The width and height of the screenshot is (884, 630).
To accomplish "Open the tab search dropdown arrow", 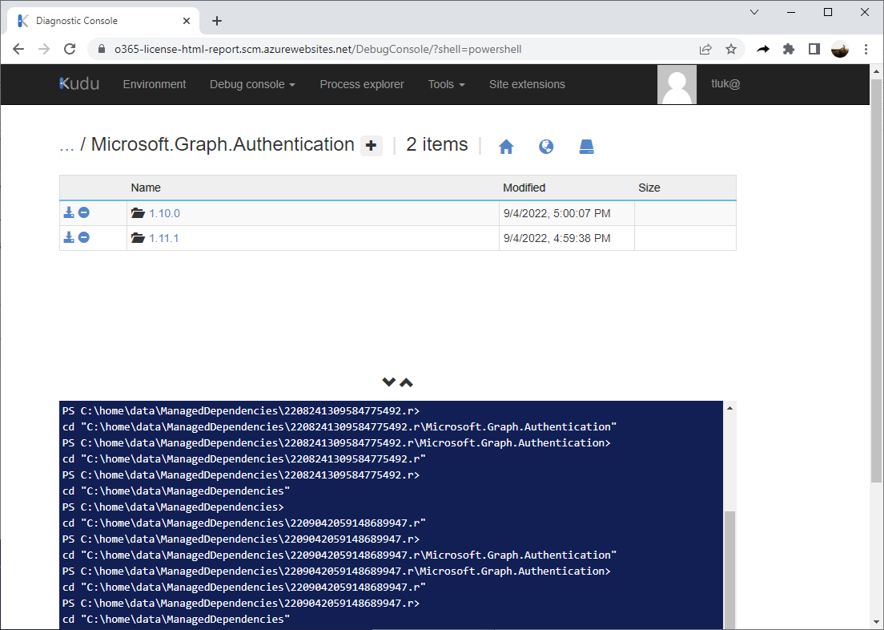I will click(x=754, y=12).
